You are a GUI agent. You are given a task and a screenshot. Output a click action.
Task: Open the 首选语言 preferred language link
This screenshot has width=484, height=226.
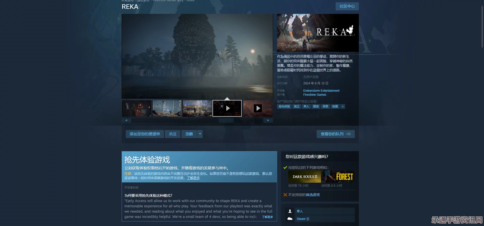tap(313, 195)
